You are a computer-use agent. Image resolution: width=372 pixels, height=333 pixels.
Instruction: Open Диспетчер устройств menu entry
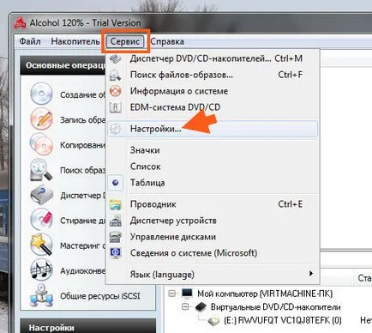[213, 221]
